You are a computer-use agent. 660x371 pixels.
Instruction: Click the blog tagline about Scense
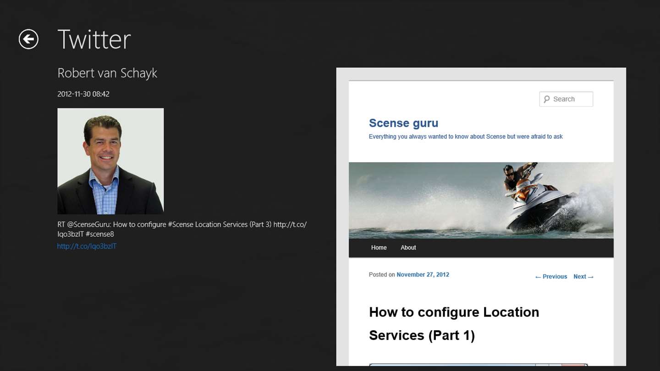(466, 136)
